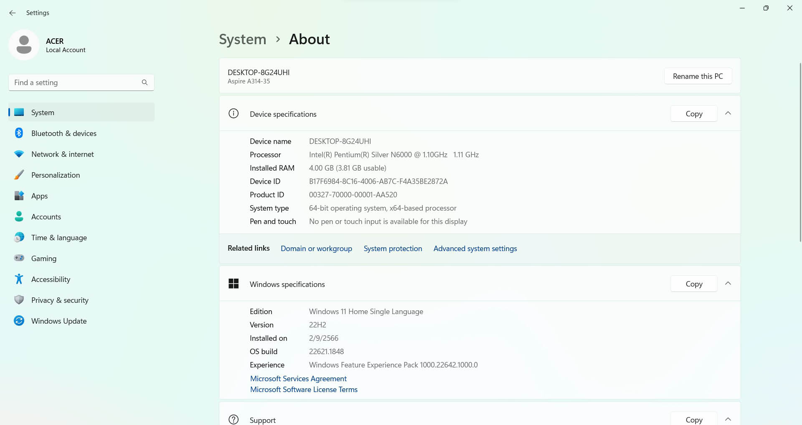The image size is (802, 425).
Task: Click the System monitor icon in sidebar
Action: click(19, 112)
